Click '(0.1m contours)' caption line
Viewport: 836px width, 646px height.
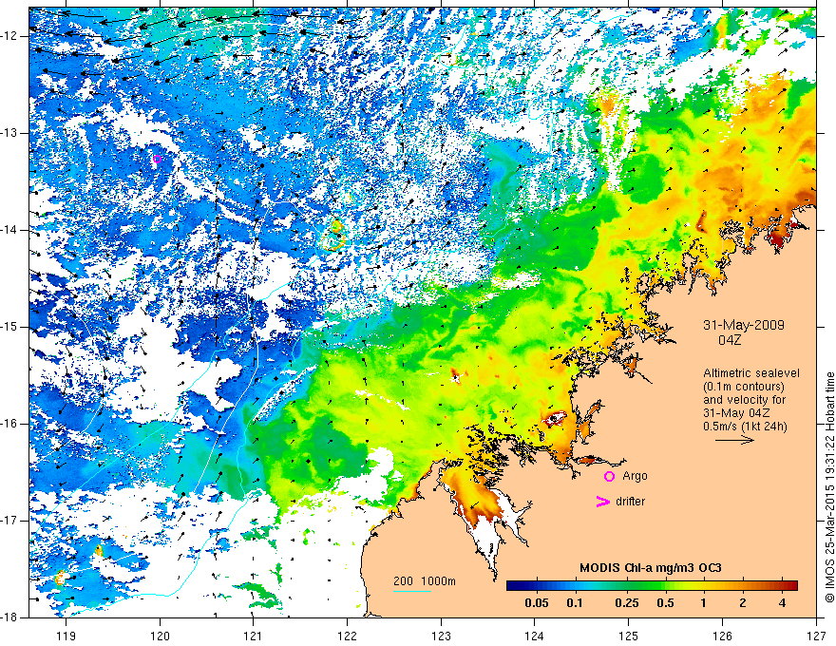743,387
